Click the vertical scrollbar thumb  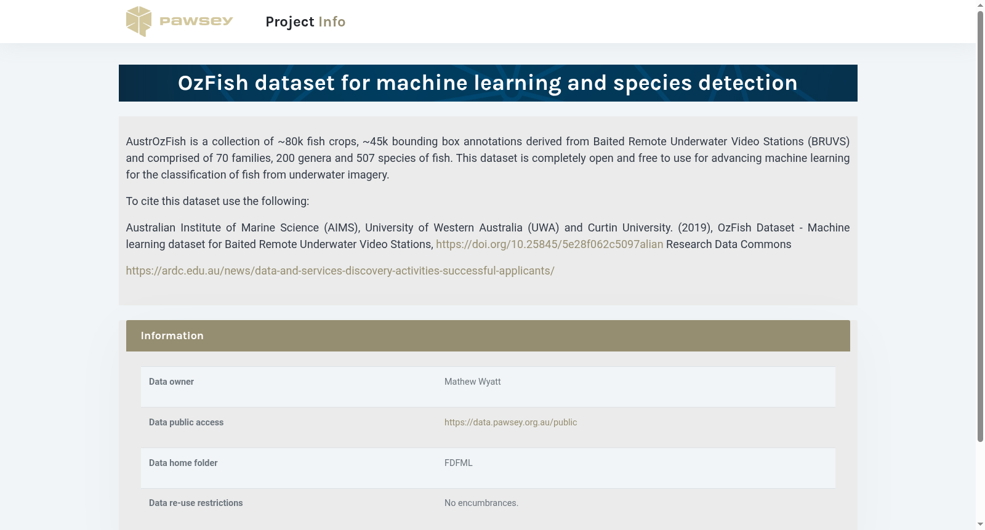(980, 226)
